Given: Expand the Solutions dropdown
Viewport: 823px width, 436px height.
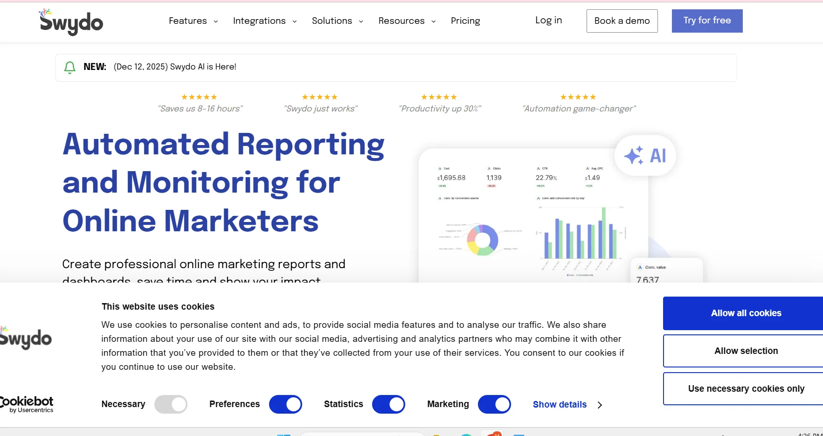Looking at the screenshot, I should pos(338,21).
